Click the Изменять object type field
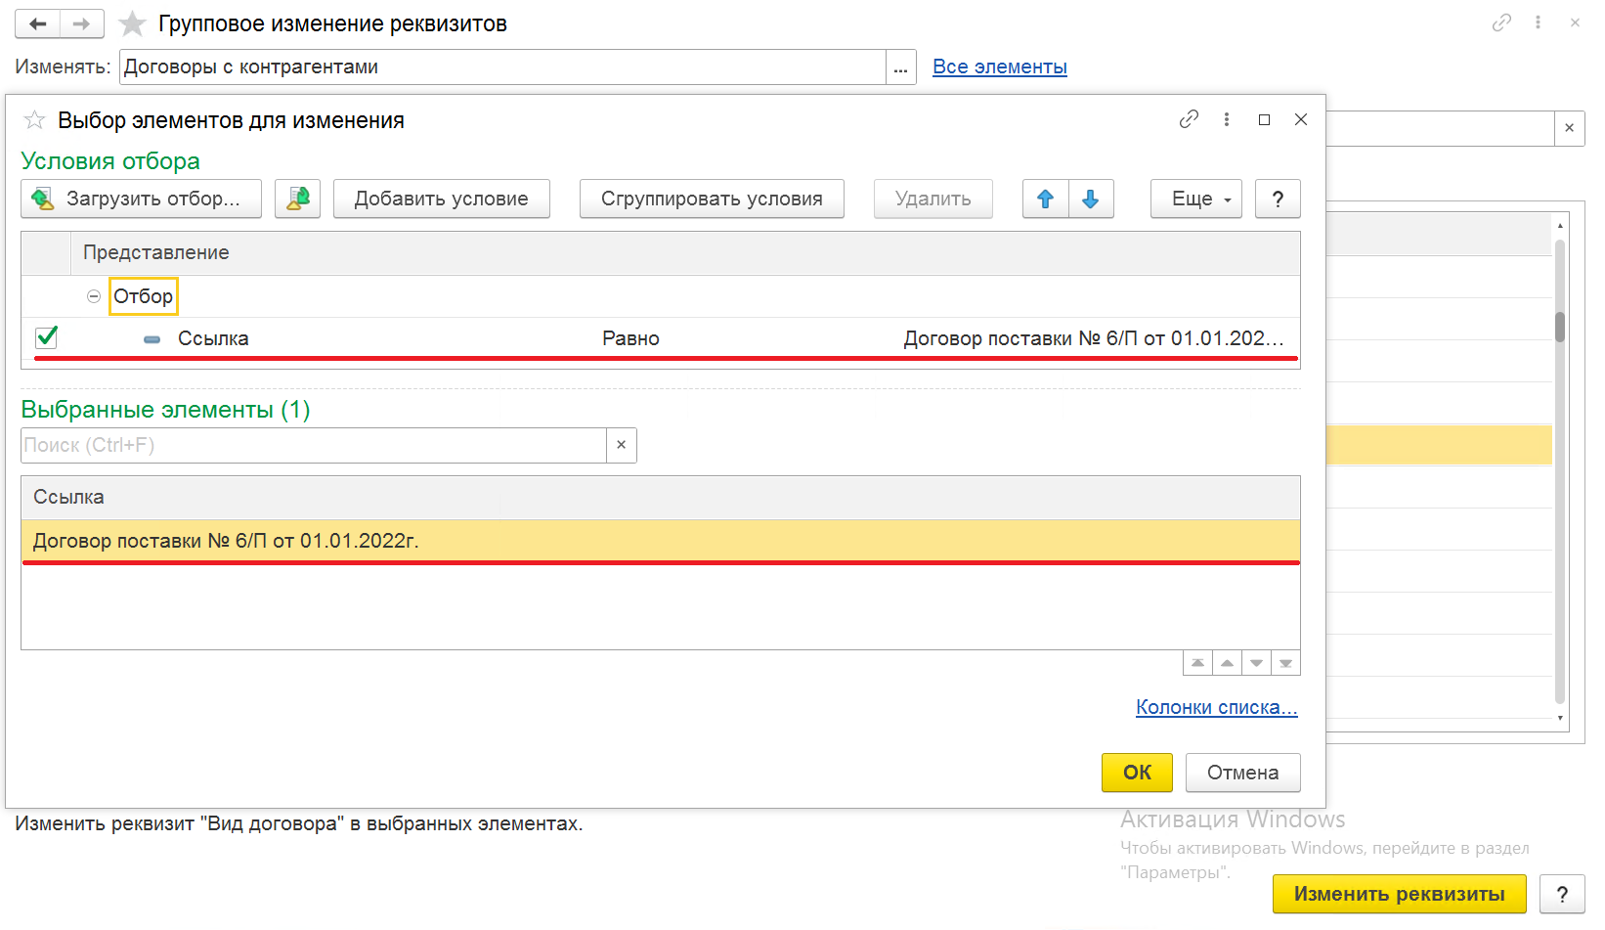This screenshot has width=1605, height=930. click(502, 67)
